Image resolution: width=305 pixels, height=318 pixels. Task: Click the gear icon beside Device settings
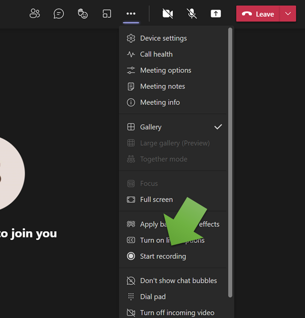131,38
